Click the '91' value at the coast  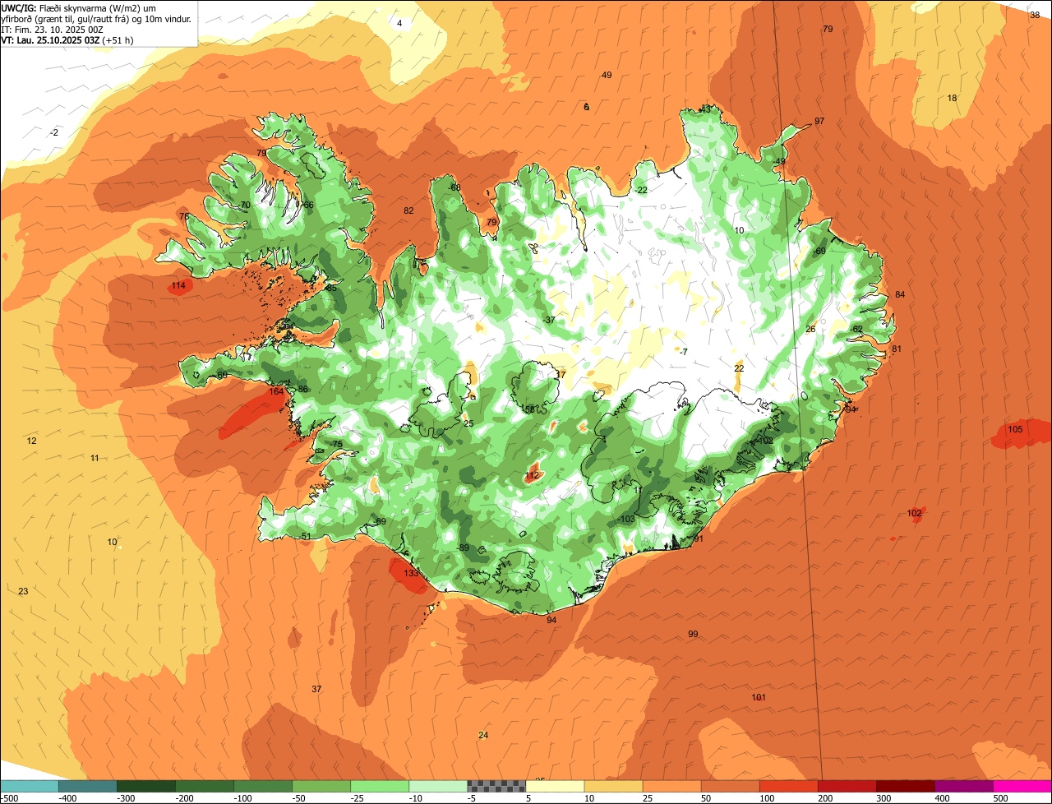coord(699,538)
